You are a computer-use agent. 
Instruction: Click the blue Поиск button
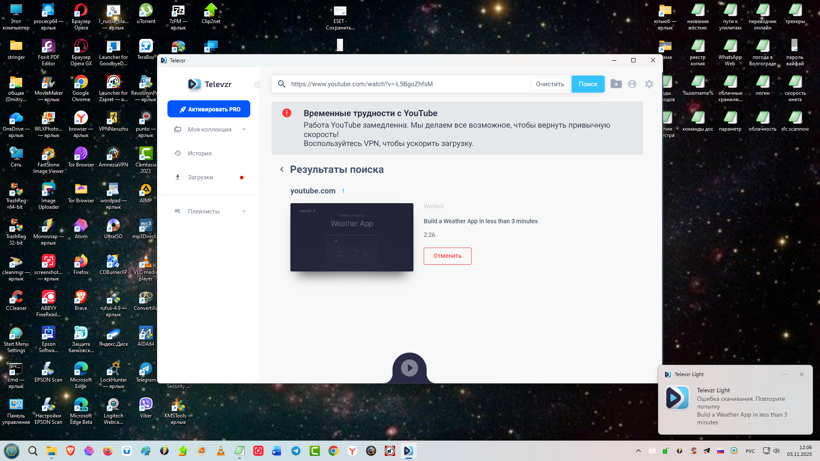[x=588, y=84]
